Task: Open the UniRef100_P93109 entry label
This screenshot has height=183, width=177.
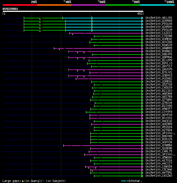Action: point(159,30)
